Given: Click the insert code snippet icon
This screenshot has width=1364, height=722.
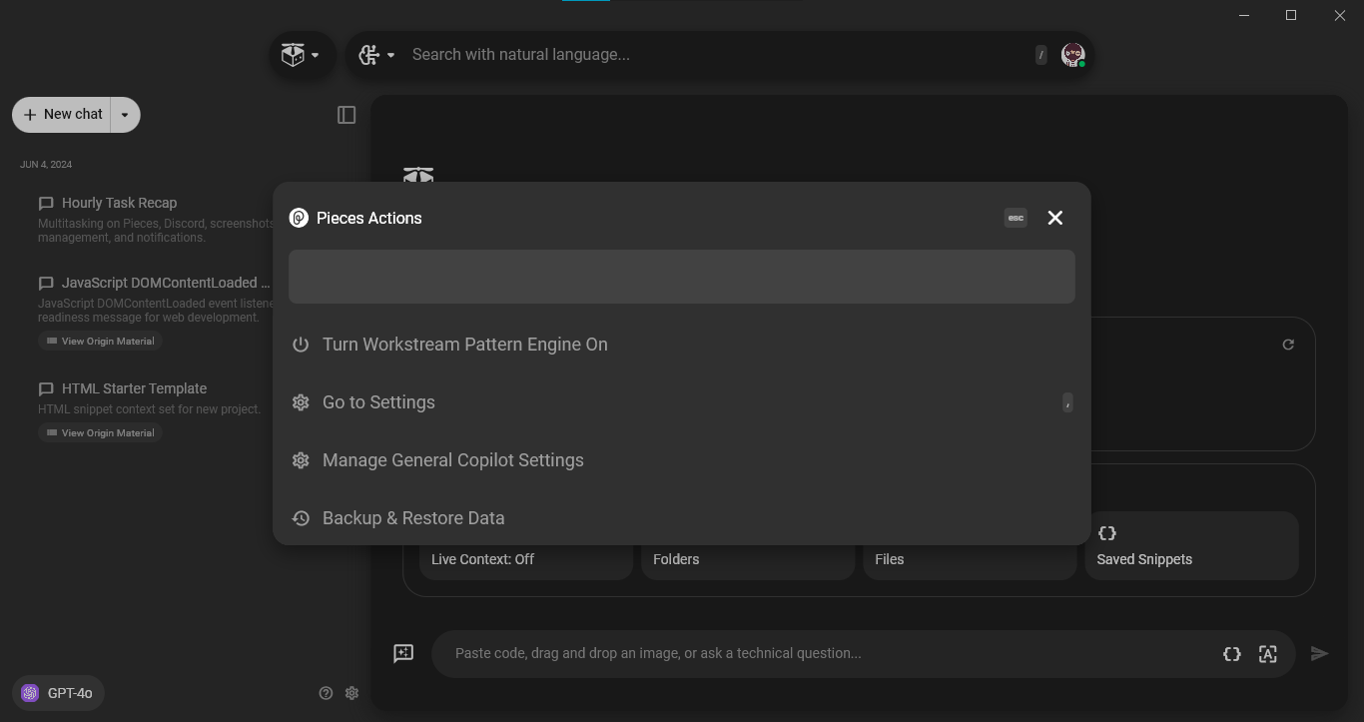Looking at the screenshot, I should [1232, 653].
